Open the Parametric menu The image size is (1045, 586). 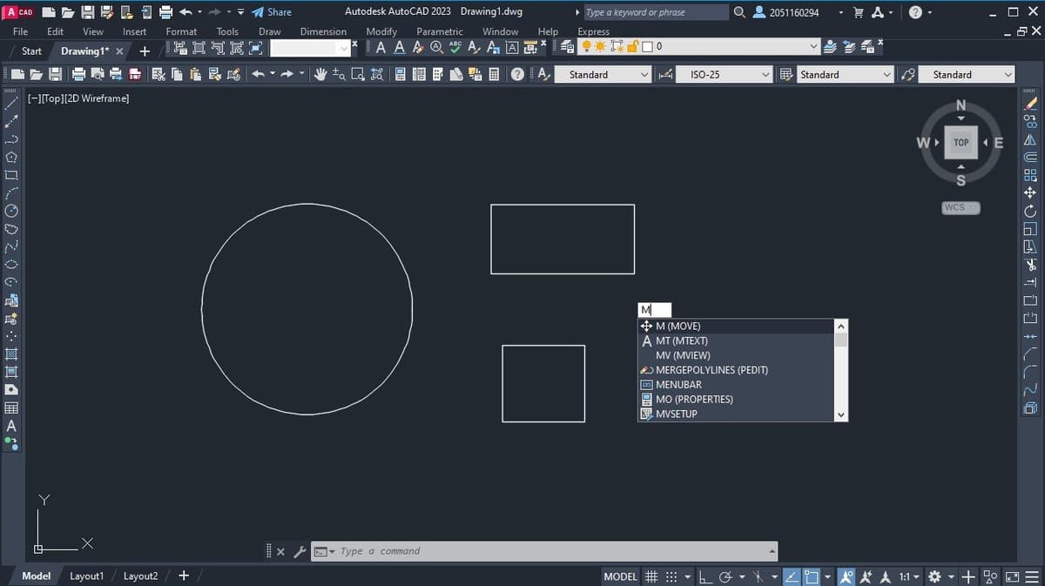(440, 31)
